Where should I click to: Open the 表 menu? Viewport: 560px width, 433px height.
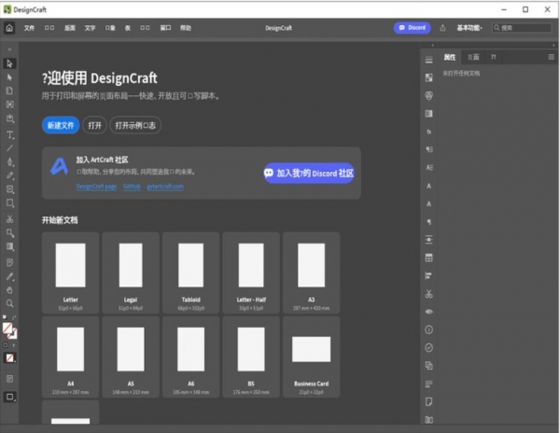click(x=128, y=28)
